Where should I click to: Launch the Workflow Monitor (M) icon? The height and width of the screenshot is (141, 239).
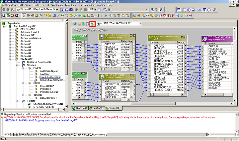(x=17, y=16)
